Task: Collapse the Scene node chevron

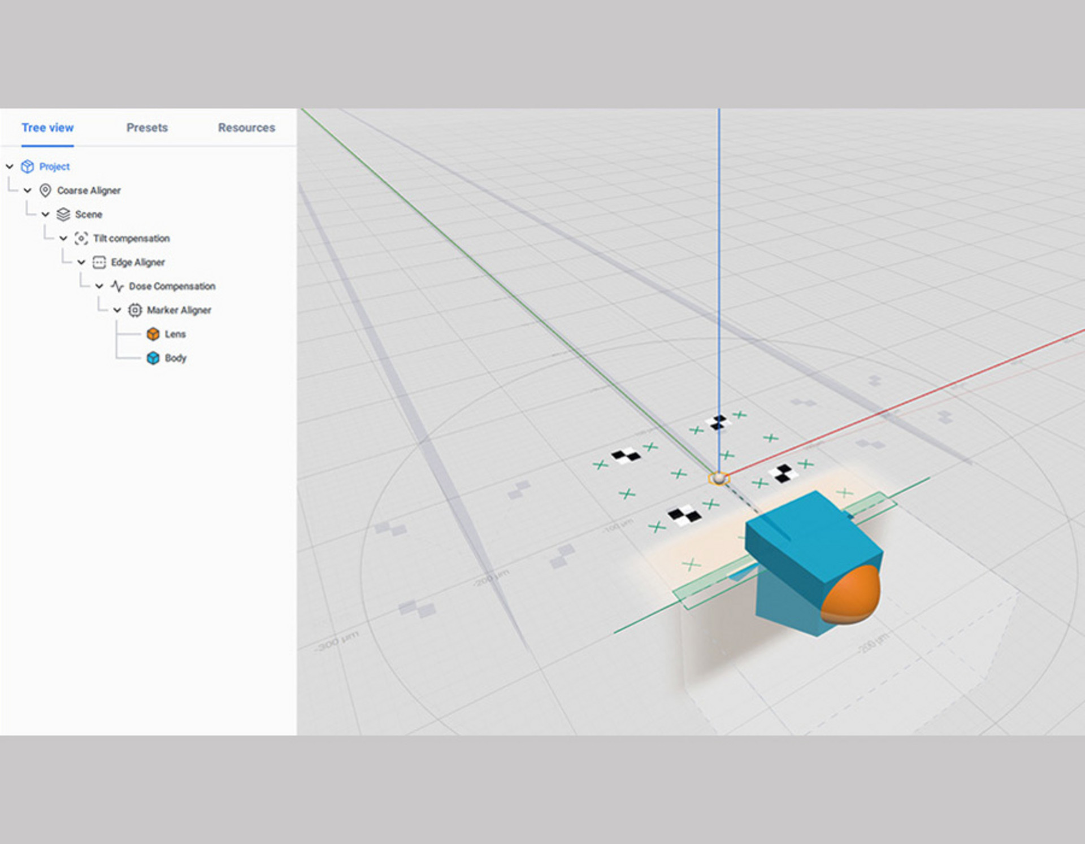Action: pos(46,215)
